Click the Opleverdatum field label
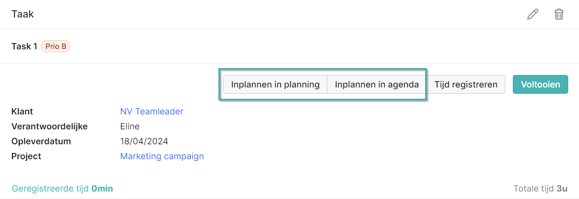The image size is (579, 199). (42, 141)
